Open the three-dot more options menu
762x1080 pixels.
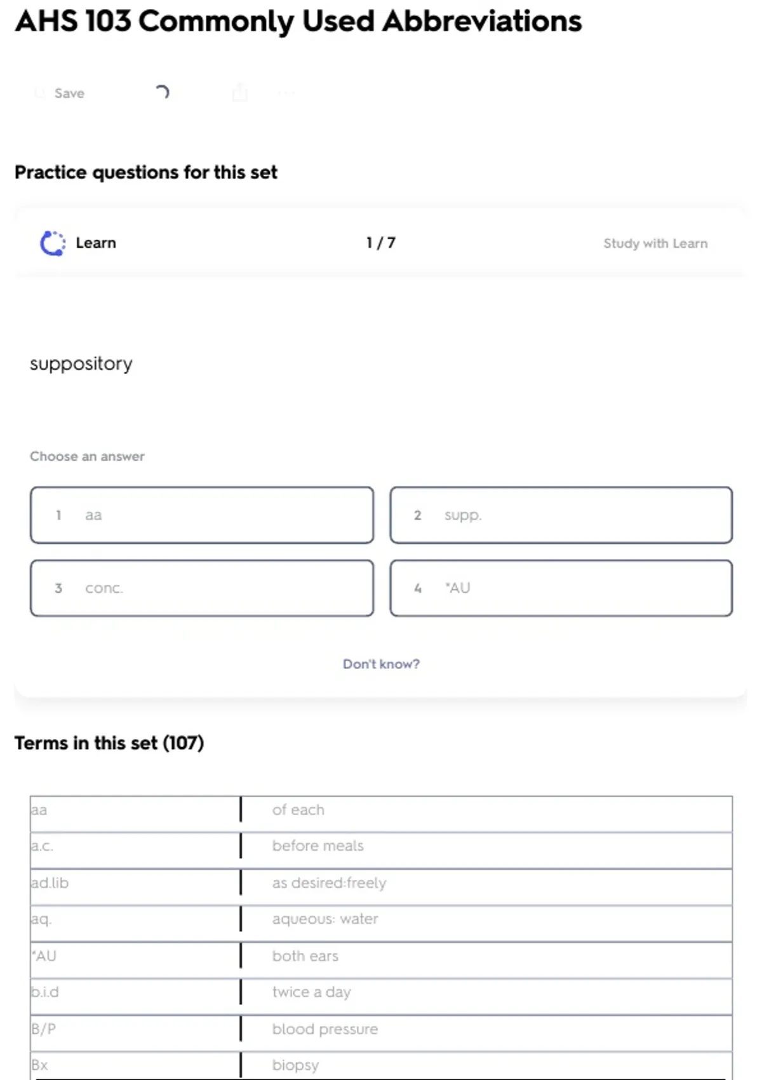(x=286, y=93)
